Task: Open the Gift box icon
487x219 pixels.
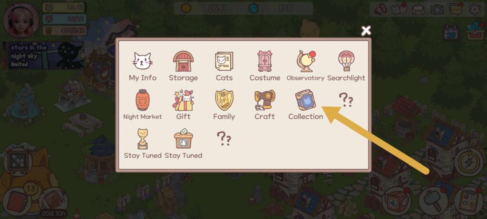Action: 183,100
